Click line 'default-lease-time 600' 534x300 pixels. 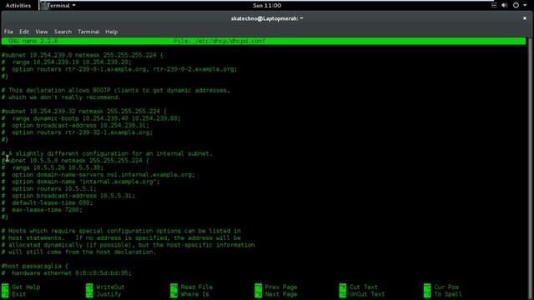coord(47,203)
